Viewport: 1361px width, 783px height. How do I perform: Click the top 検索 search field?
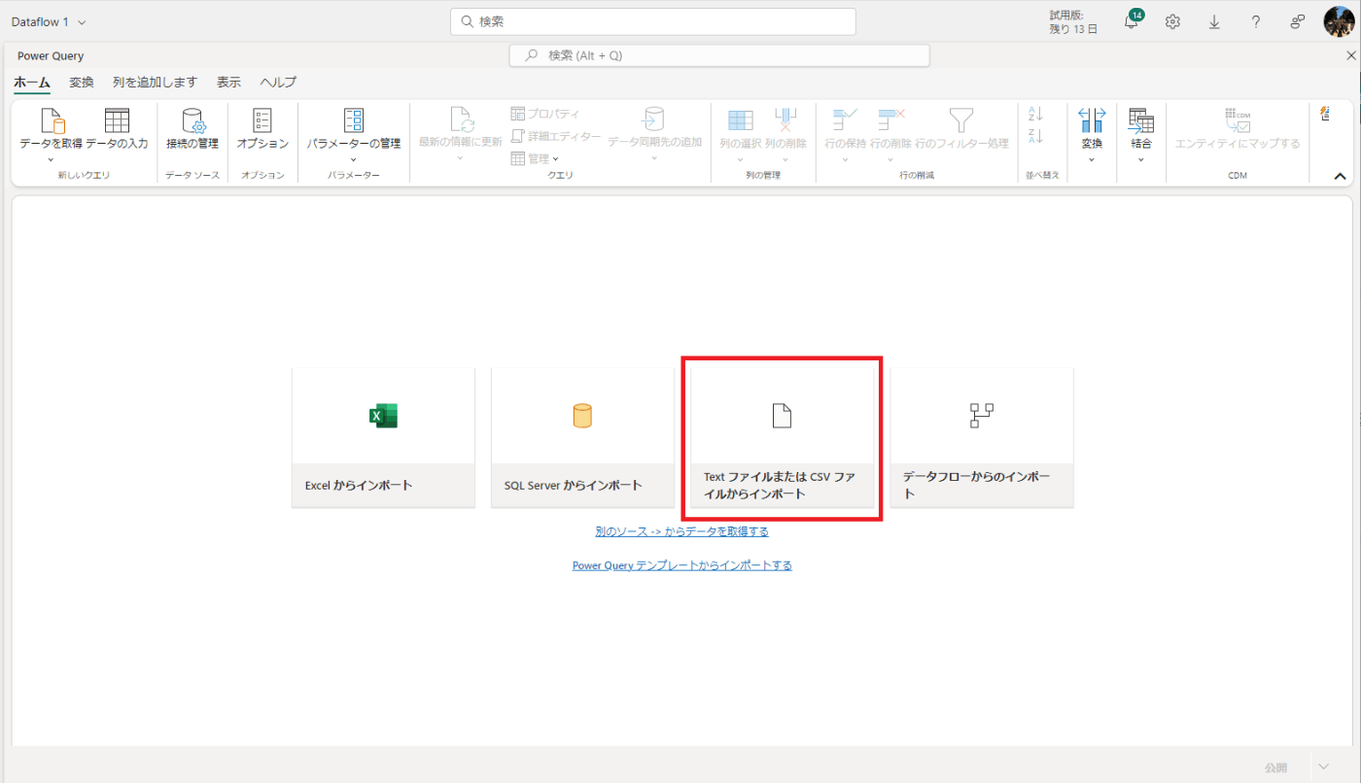(653, 21)
